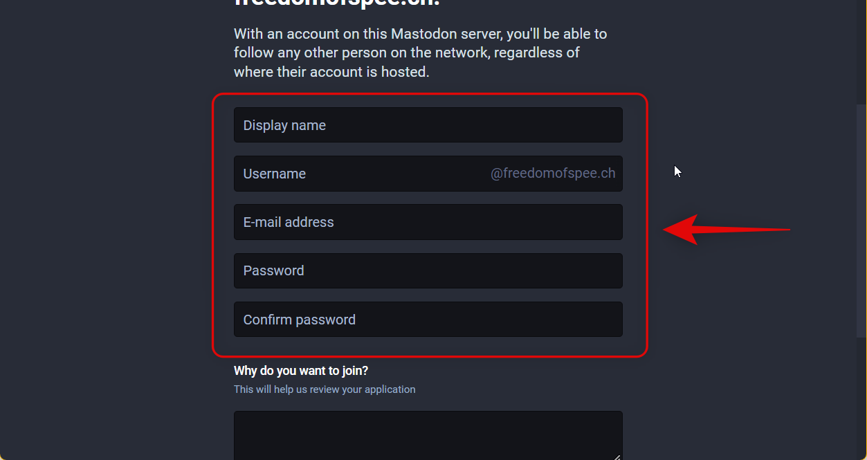Click the "E-mail address" placeholder text
This screenshot has width=867, height=460.
tap(289, 222)
